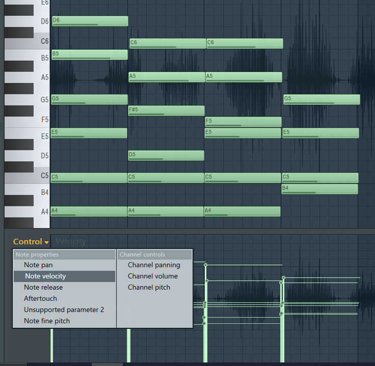Select the E5 note in the first bar
375x366 pixels.
tap(89, 133)
